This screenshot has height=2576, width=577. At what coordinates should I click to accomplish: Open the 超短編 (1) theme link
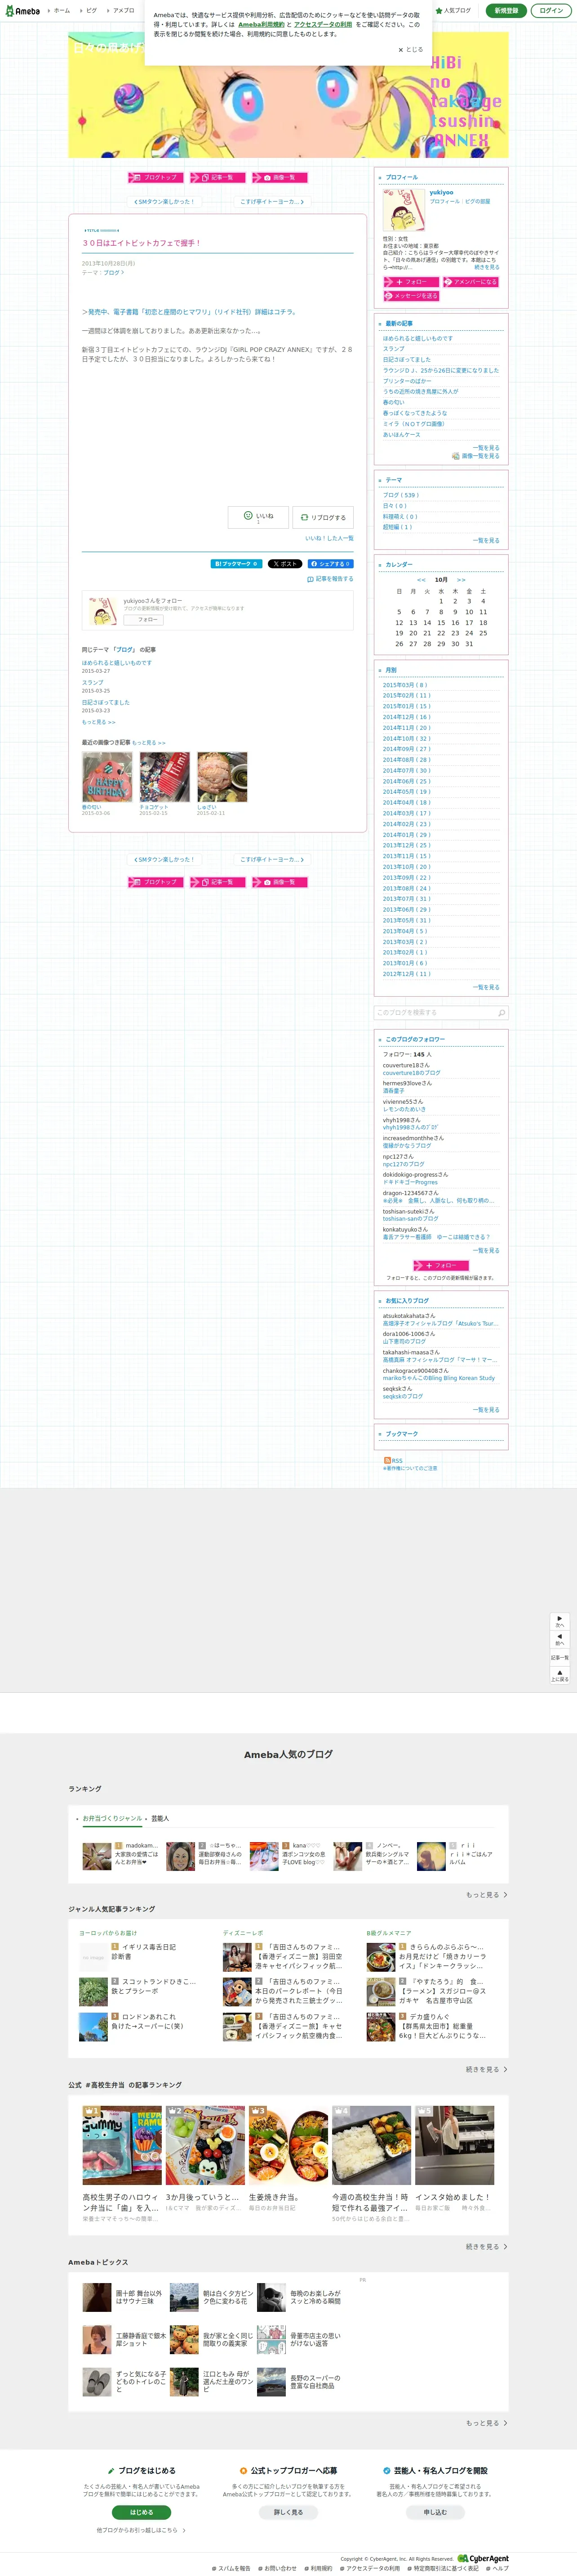pyautogui.click(x=397, y=527)
